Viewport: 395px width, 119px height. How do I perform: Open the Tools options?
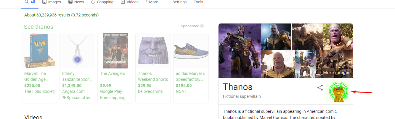pos(198,2)
